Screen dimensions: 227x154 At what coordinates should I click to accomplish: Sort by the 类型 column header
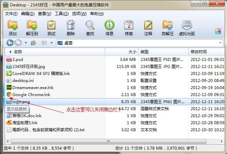tap(164, 52)
